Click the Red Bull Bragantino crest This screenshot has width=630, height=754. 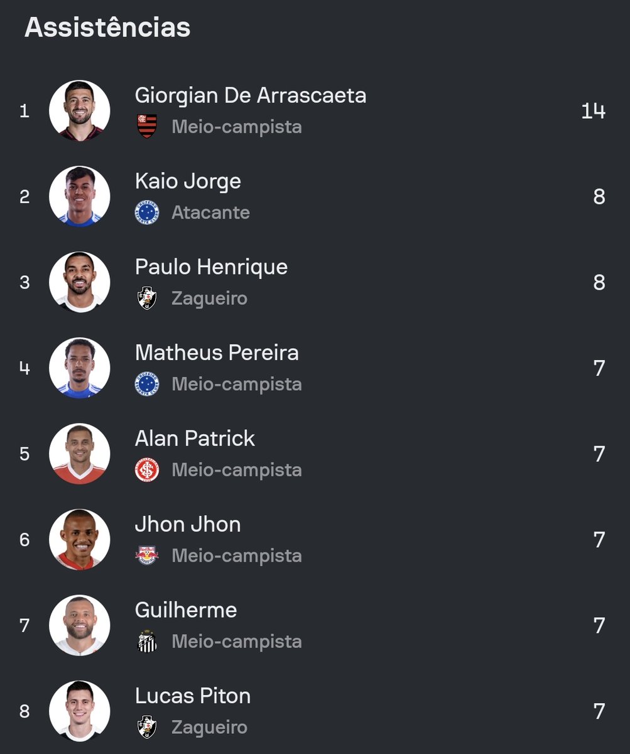click(147, 555)
